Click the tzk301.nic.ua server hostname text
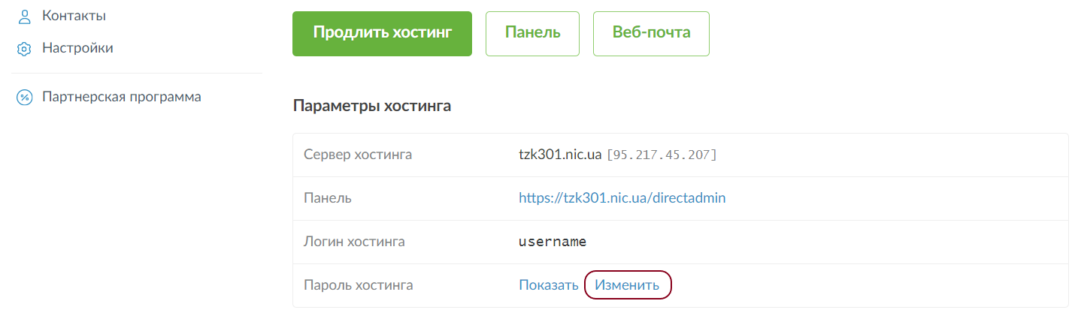 pyautogui.click(x=560, y=155)
